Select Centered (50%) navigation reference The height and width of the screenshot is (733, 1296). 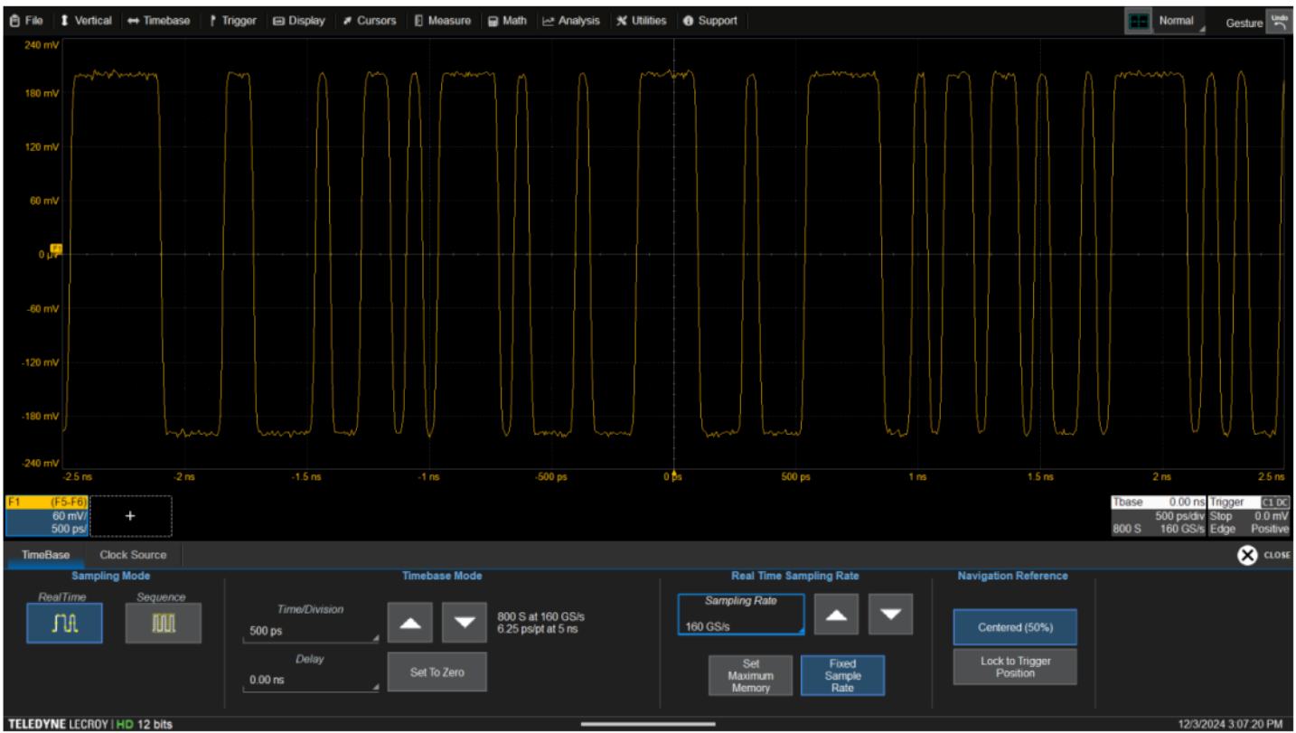[x=1014, y=627]
